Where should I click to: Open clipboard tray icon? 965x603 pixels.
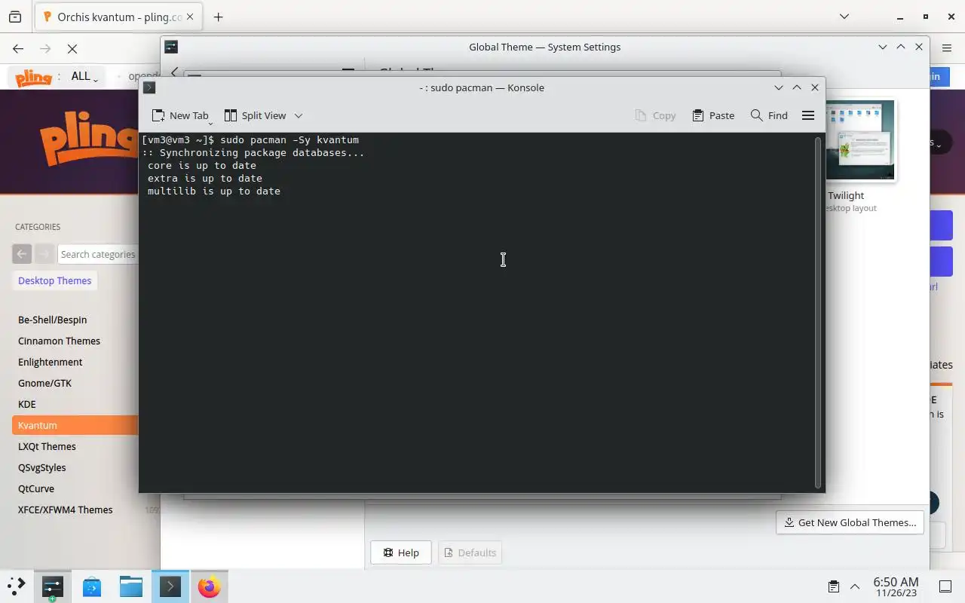pos(833,586)
